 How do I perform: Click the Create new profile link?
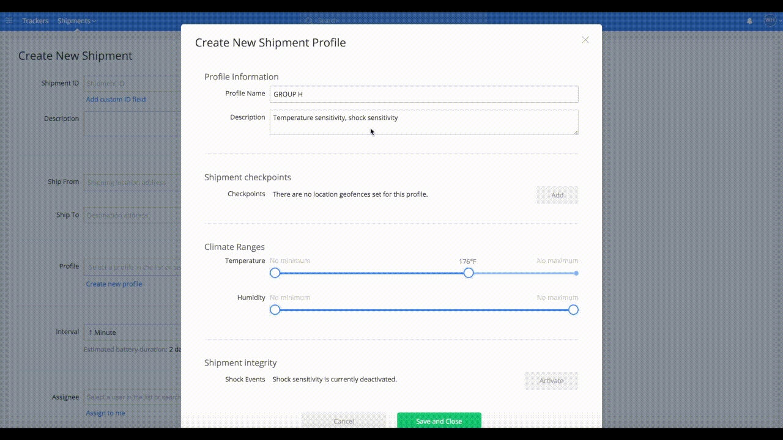(114, 284)
